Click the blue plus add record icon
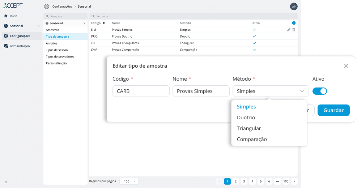Screen dimensions: 357x188 point(294,23)
